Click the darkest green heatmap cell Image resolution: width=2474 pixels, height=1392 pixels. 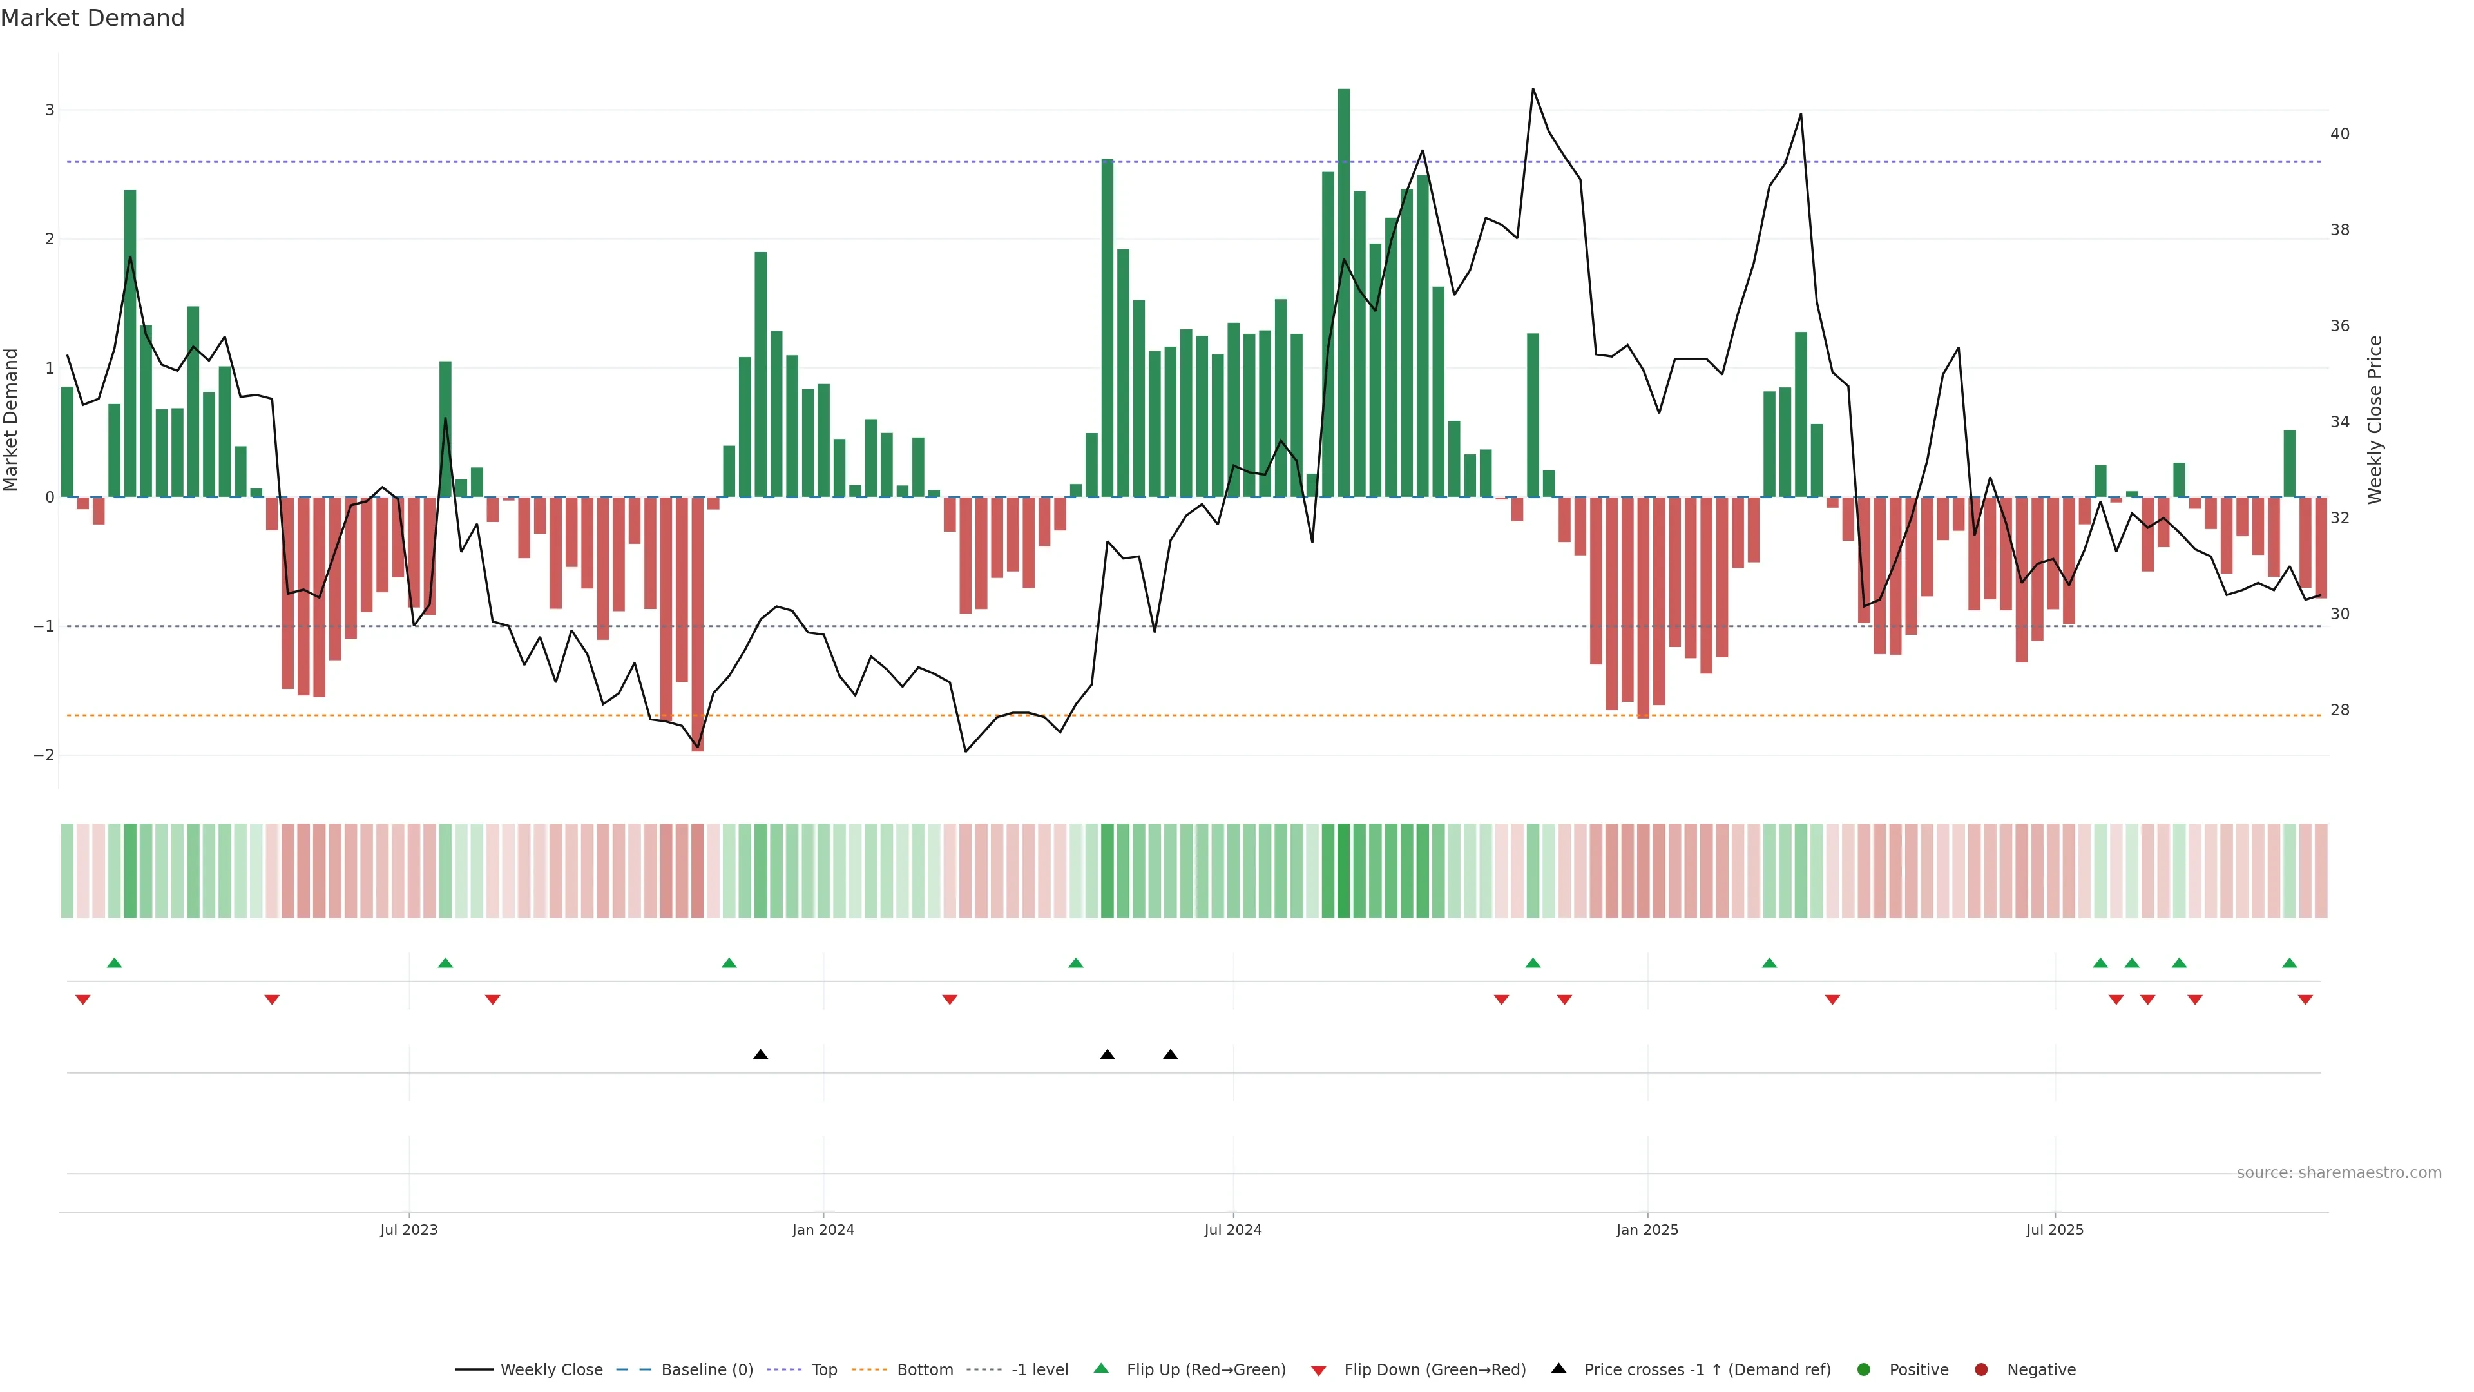1343,871
